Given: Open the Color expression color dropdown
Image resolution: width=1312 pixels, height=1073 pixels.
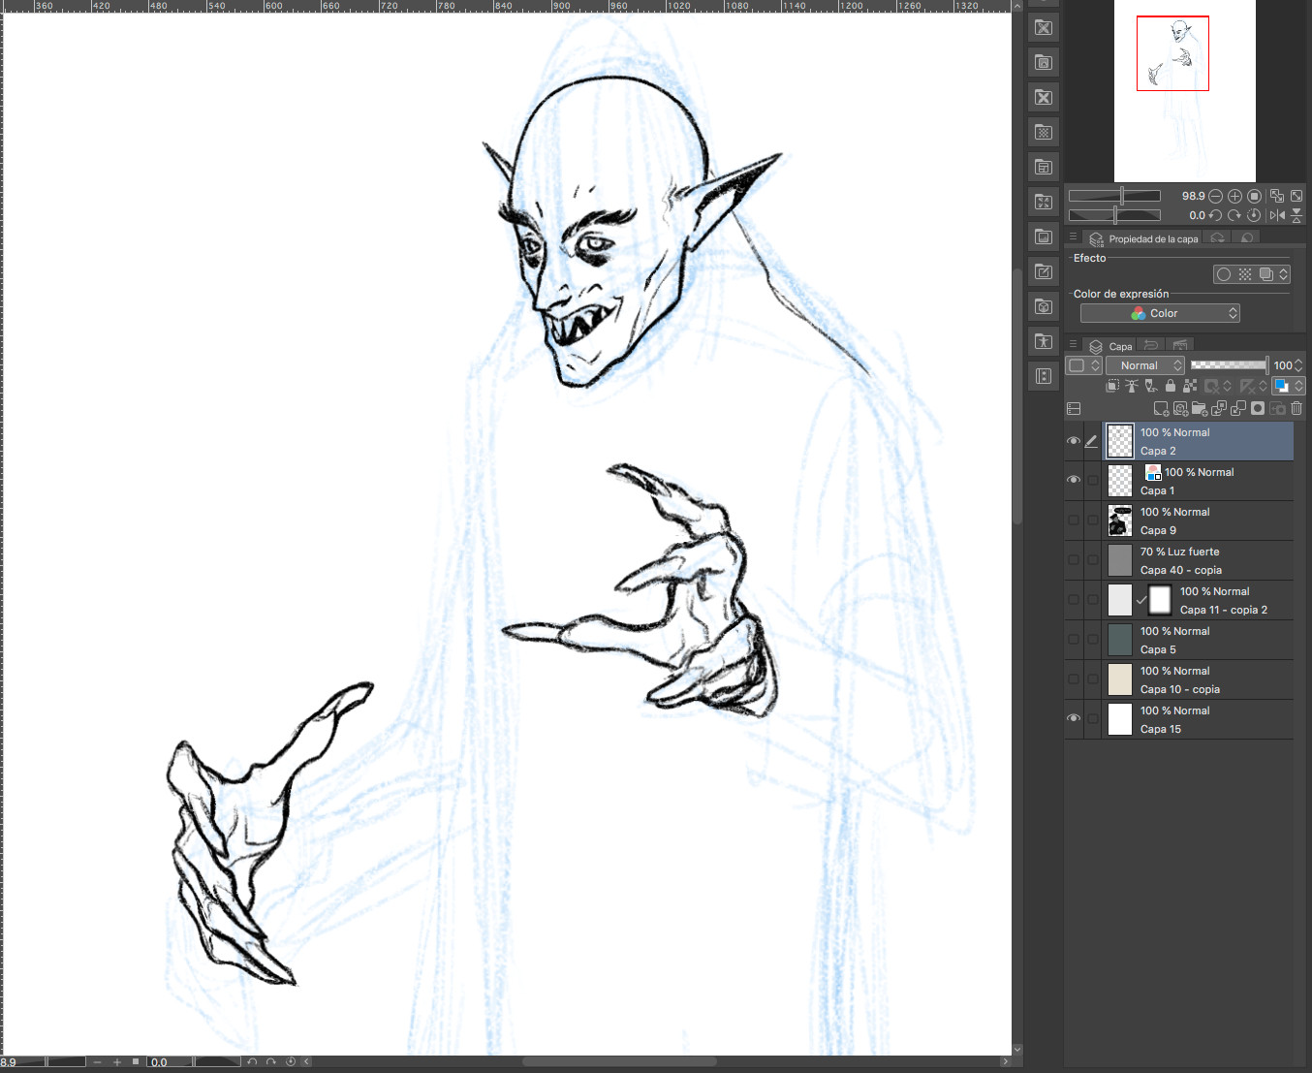Looking at the screenshot, I should (x=1160, y=313).
